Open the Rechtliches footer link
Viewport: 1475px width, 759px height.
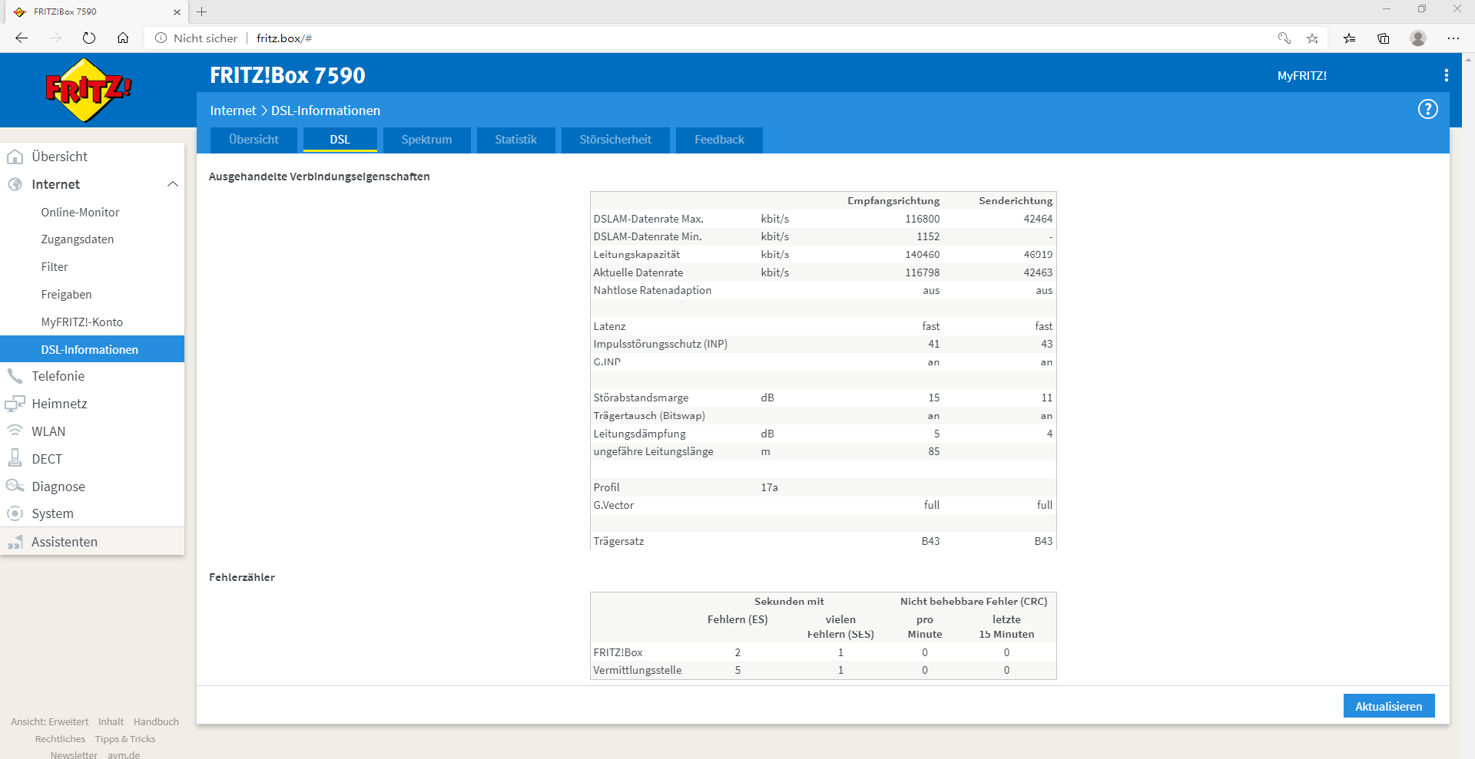point(60,739)
